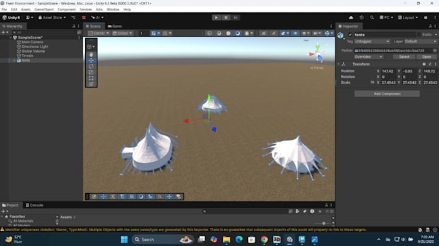Open the global search magnifier
Viewport: 439px width, 246px height.
click(372, 17)
